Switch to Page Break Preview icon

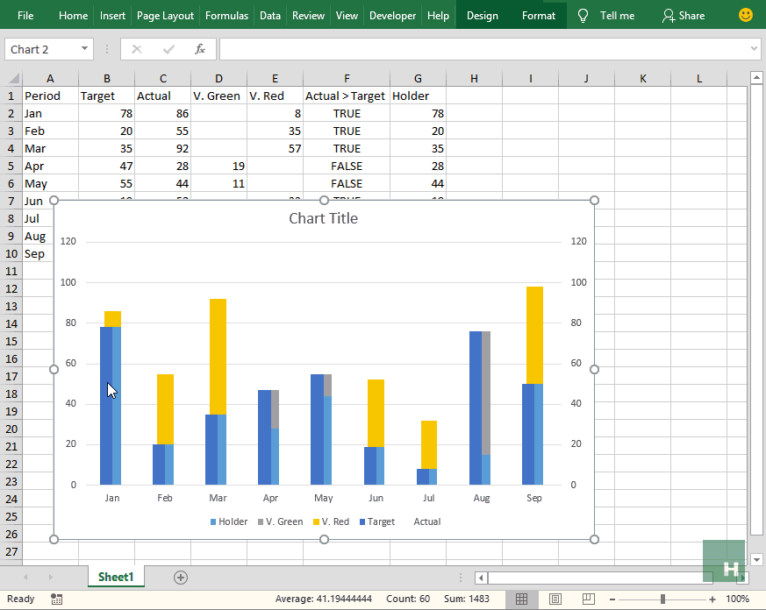click(589, 599)
